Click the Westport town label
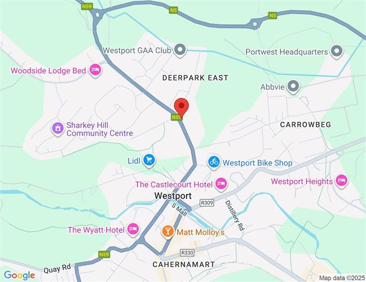The height and width of the screenshot is (282, 366). (x=173, y=196)
